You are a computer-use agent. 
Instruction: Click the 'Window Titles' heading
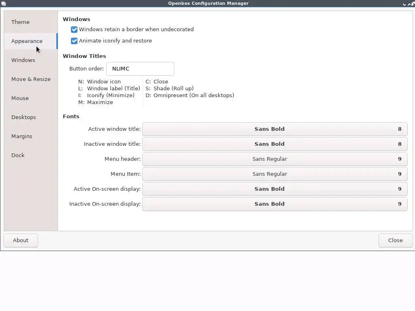click(x=84, y=56)
